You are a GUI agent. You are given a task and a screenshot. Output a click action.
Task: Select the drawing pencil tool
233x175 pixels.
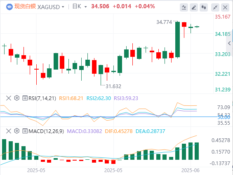[194, 7]
